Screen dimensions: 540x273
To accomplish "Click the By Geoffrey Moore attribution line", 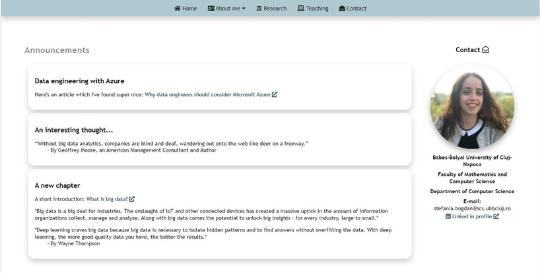I will click(131, 150).
